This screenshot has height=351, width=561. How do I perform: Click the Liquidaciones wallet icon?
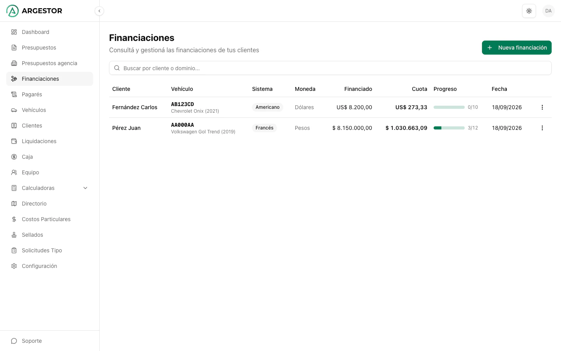(x=14, y=141)
